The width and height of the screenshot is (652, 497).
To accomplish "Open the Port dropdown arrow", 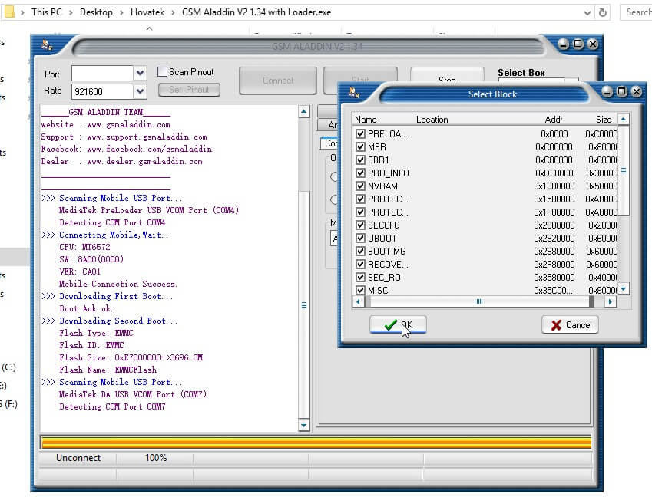I will (x=140, y=74).
